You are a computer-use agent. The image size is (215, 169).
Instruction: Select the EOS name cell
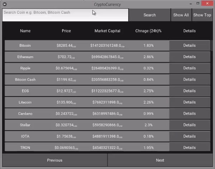25,91
